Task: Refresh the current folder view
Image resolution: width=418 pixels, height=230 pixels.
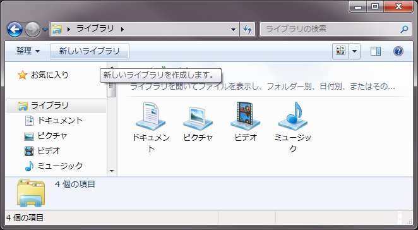Action: (x=247, y=29)
